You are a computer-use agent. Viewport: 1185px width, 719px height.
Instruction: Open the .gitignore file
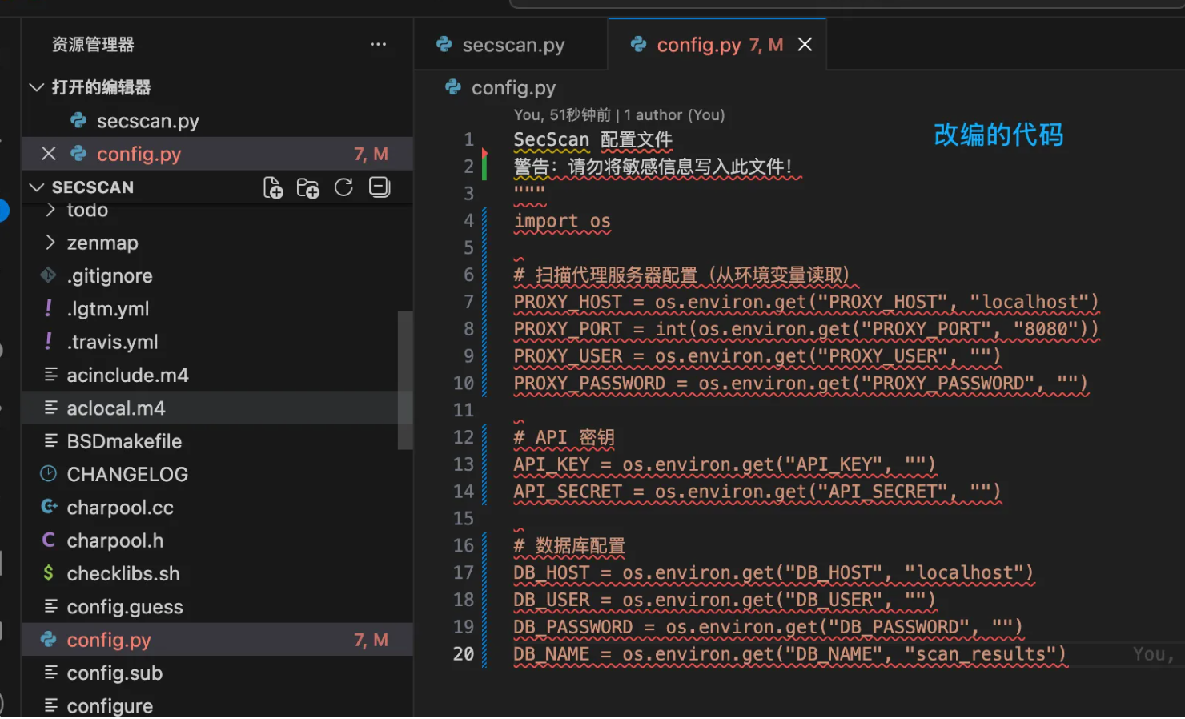pyautogui.click(x=110, y=276)
